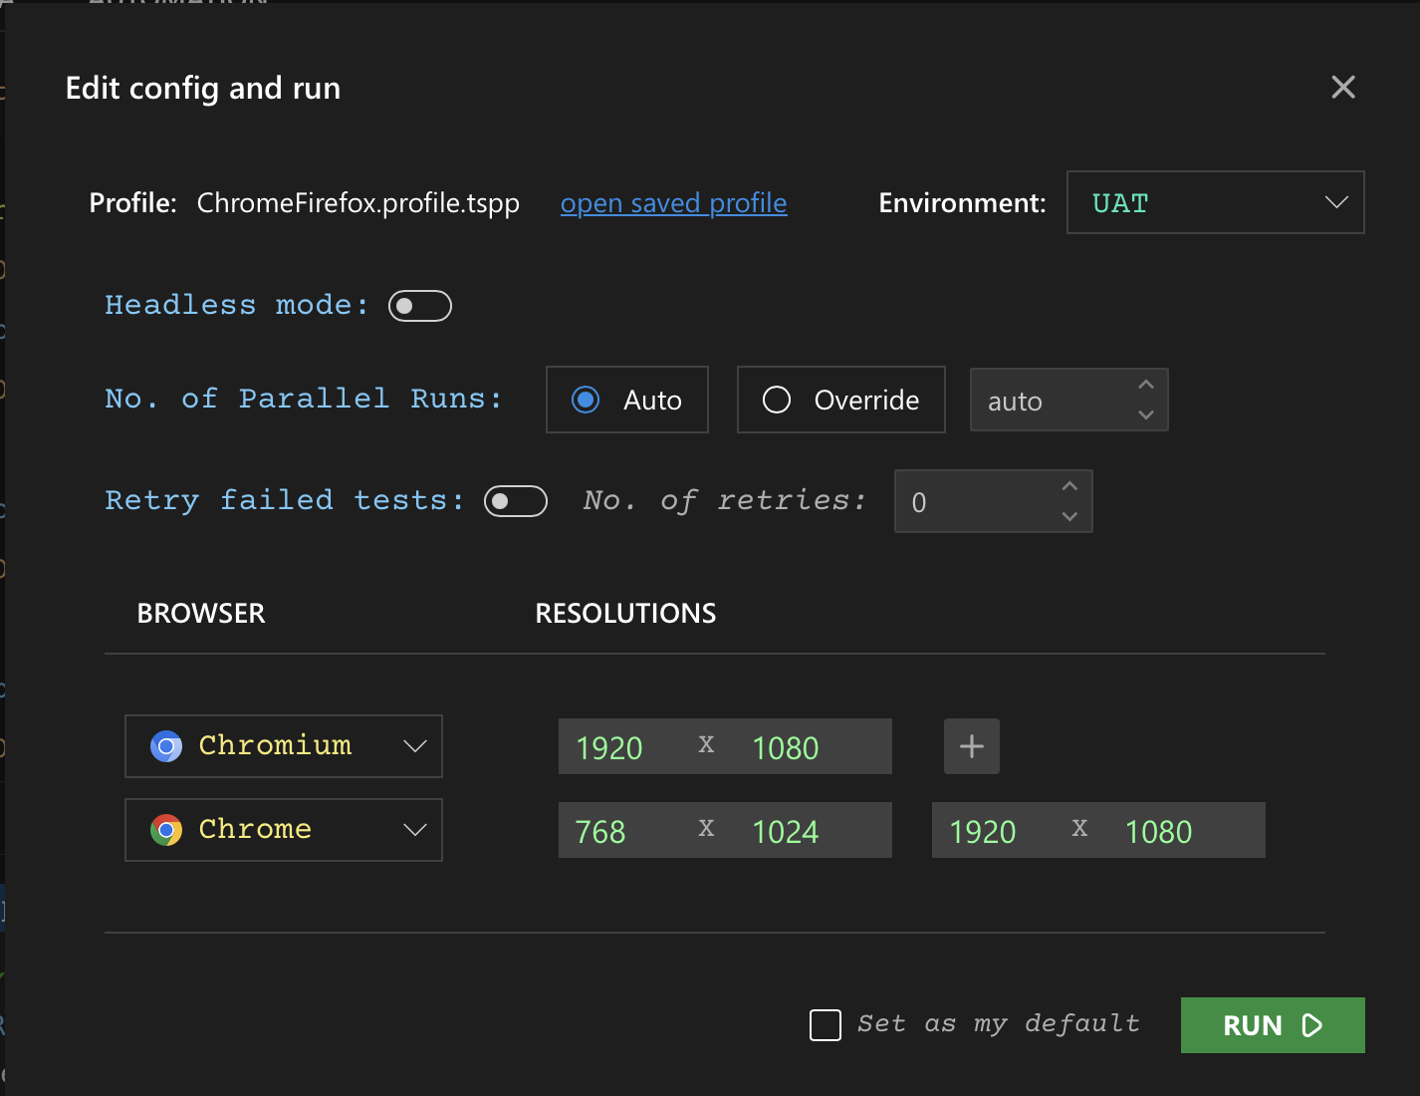1420x1096 pixels.
Task: Close the Edit config dialog
Action: point(1343,88)
